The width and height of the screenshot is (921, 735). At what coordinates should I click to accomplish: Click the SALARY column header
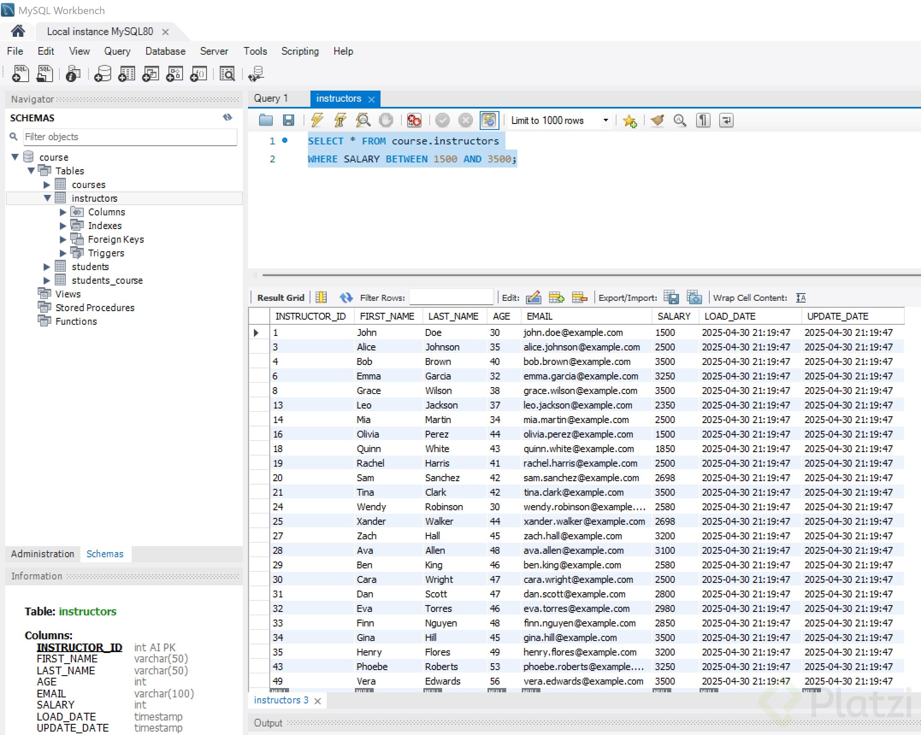point(673,316)
